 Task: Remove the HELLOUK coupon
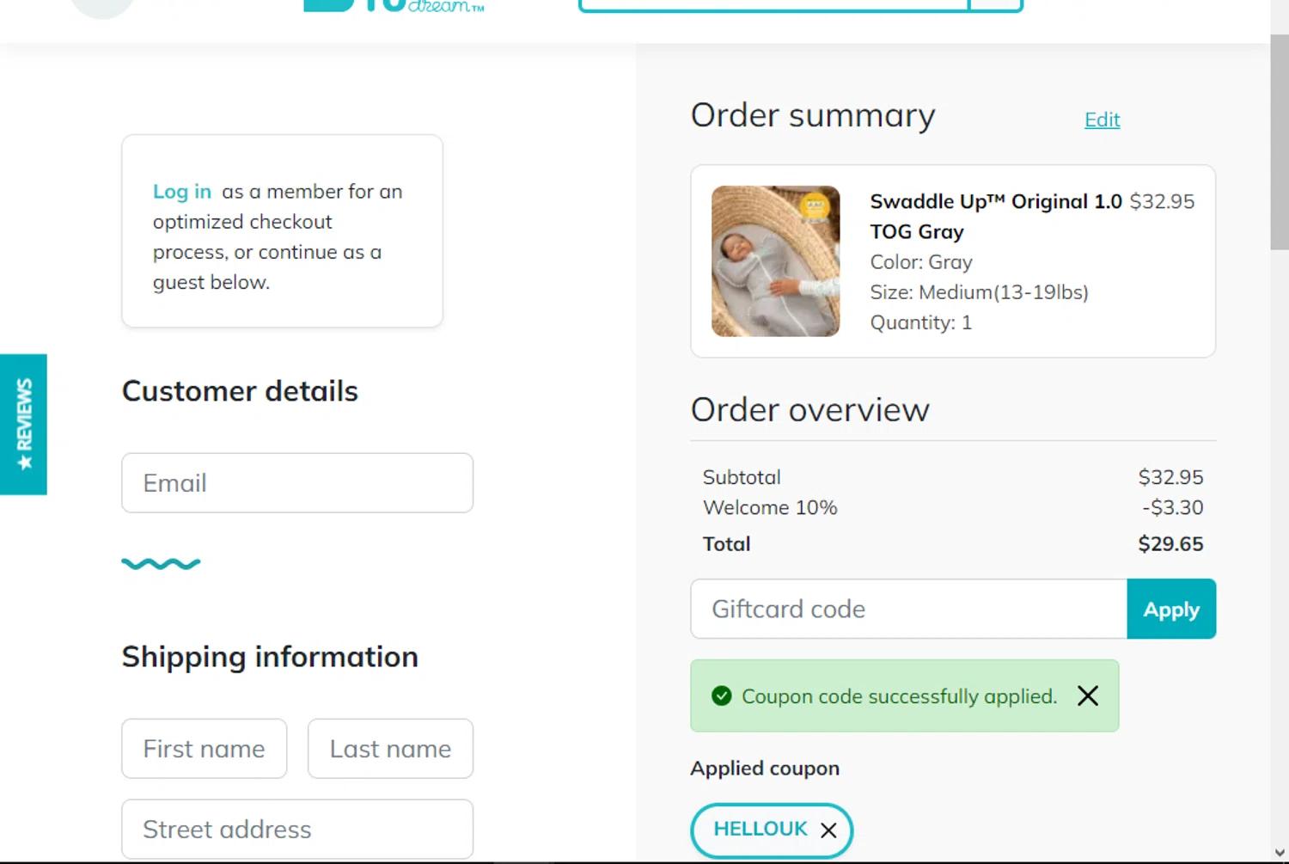[x=828, y=830]
